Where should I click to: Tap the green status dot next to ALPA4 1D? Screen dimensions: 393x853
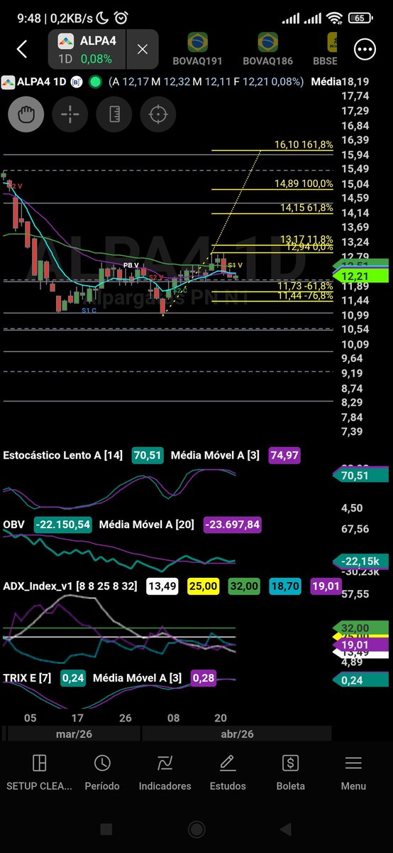tap(95, 82)
